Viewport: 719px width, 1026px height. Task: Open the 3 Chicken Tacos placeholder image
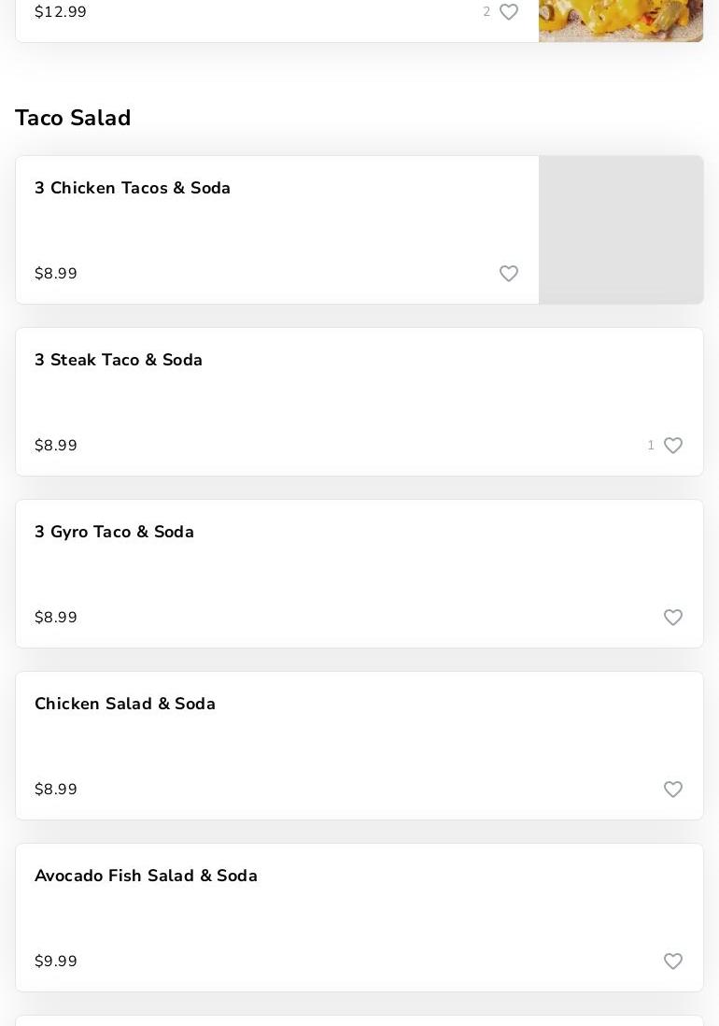coord(621,230)
